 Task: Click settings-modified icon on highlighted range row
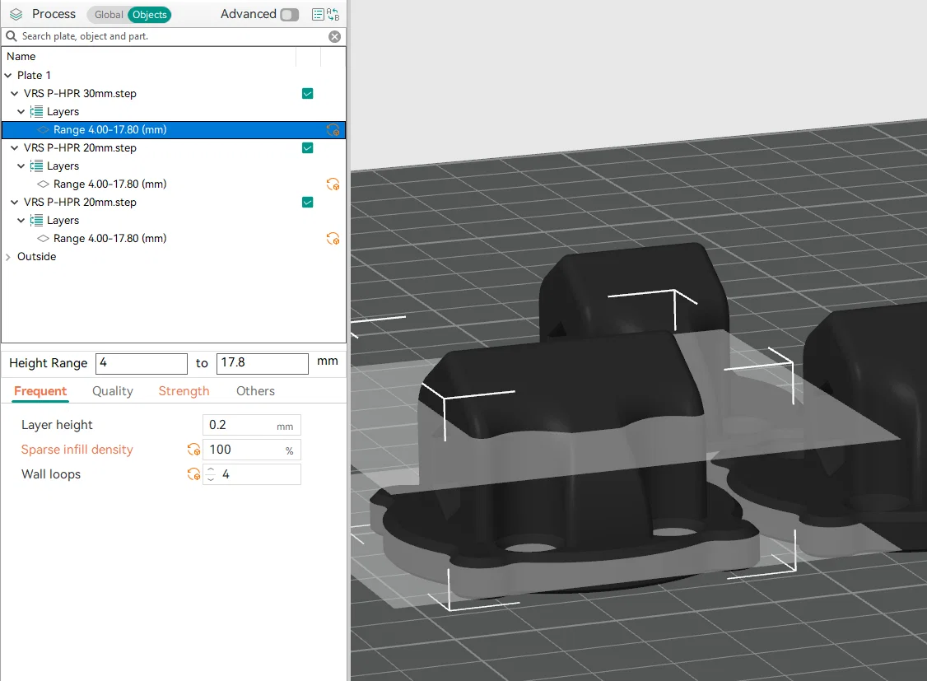(333, 130)
